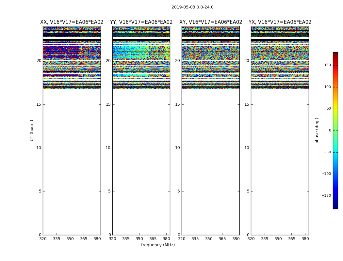Click the 365 frequency tick under the XY panel
The image size is (343, 261).
(222, 239)
